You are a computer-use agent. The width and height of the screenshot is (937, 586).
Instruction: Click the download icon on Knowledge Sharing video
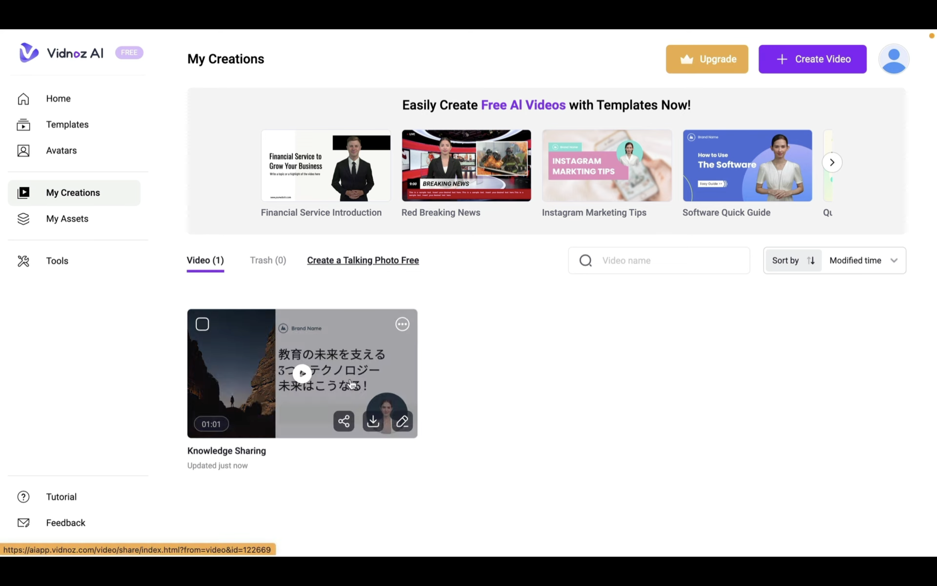(373, 421)
